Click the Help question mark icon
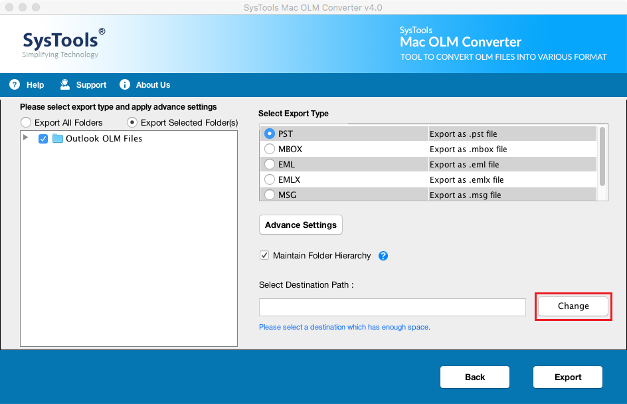This screenshot has width=627, height=404. click(15, 84)
